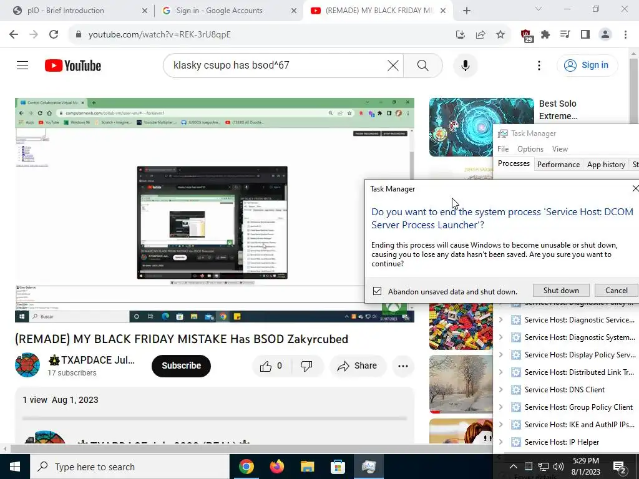Open Chrome's three-dot menu

click(x=625, y=34)
